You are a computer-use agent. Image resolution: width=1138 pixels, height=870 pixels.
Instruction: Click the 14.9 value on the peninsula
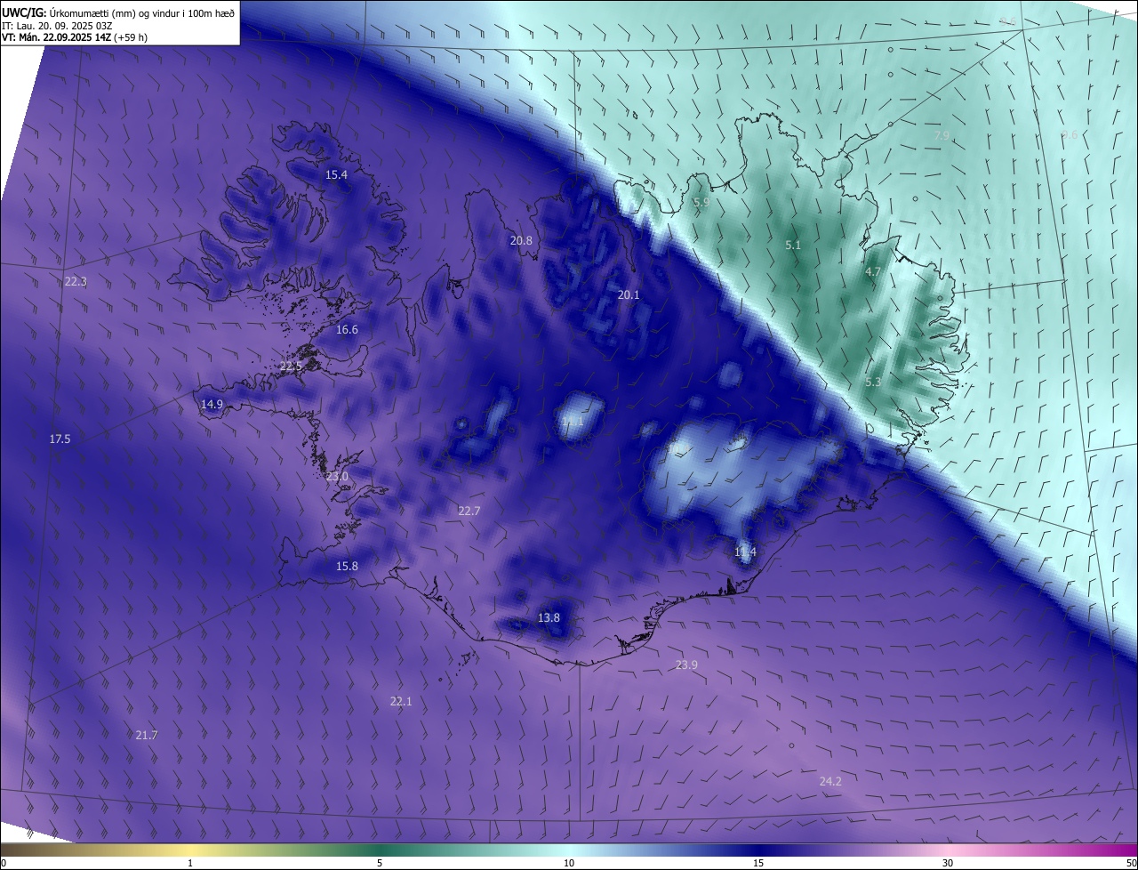click(212, 405)
